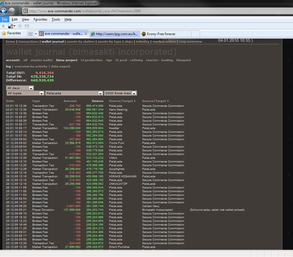Click the Silent Punisher source entry
Image resolution: width=293 pixels, height=257 pixels.
coord(119,247)
